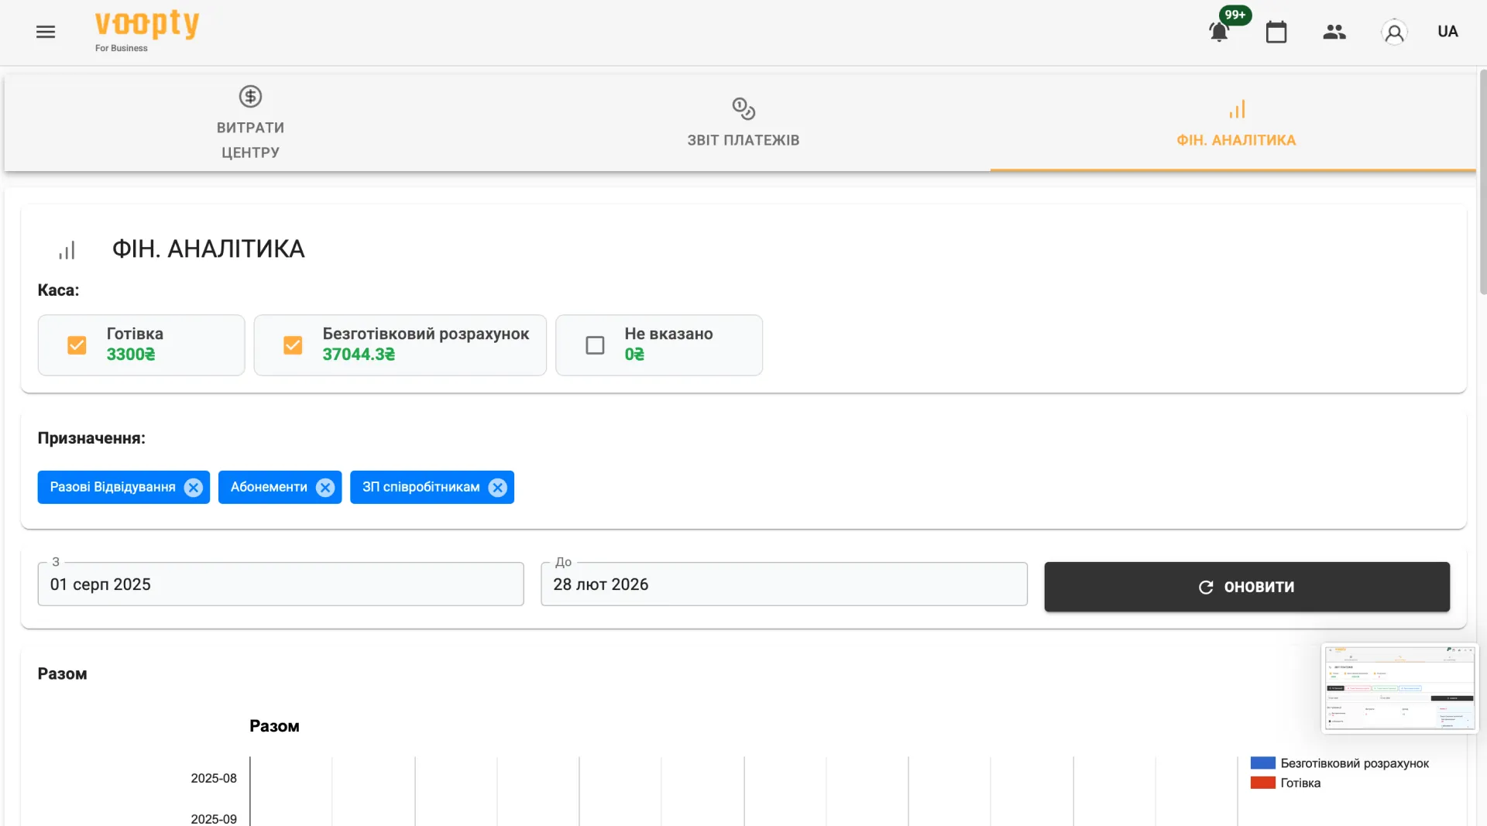Click the Каса: section label

click(58, 290)
